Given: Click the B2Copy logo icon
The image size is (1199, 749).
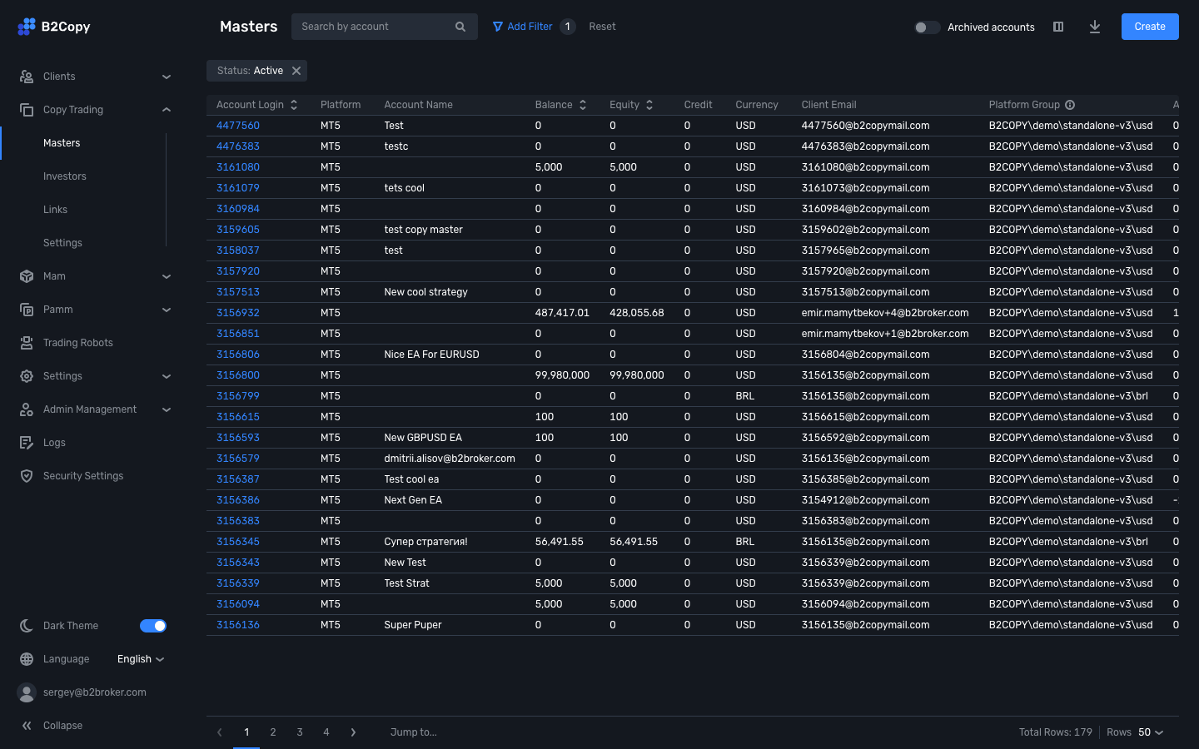Looking at the screenshot, I should (x=27, y=27).
